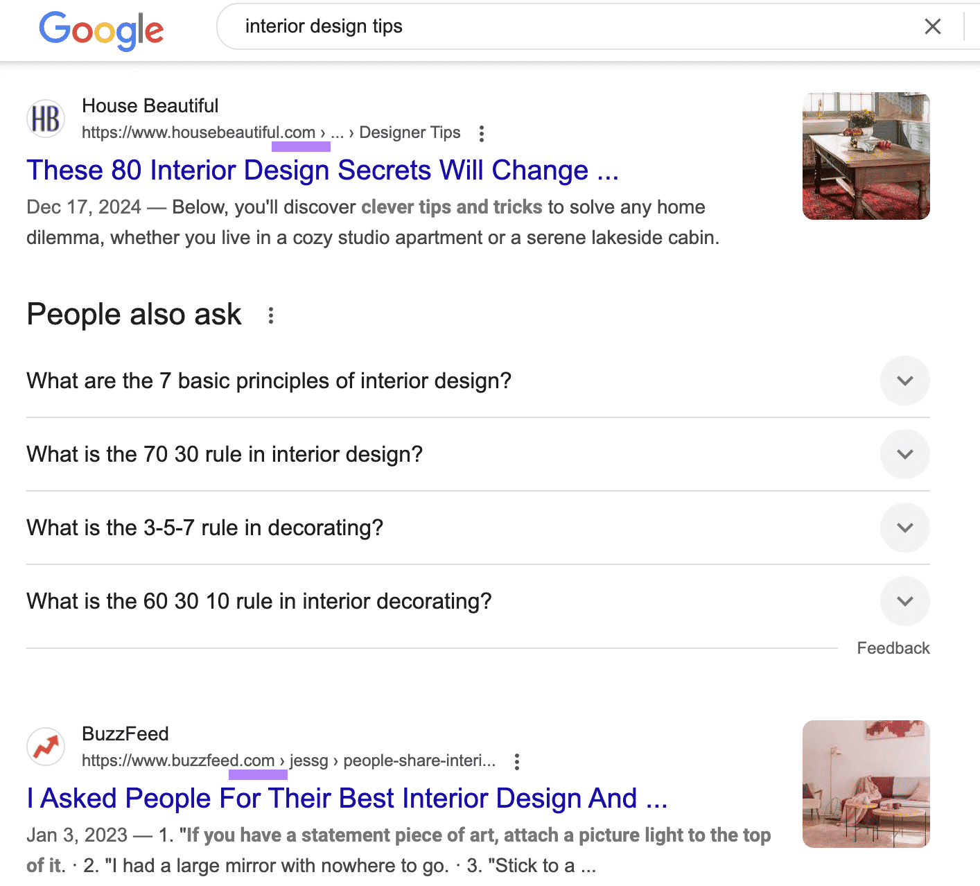Click the housebeautiful.com breadcrumb URL
This screenshot has width=980, height=886.
pyautogui.click(x=201, y=132)
